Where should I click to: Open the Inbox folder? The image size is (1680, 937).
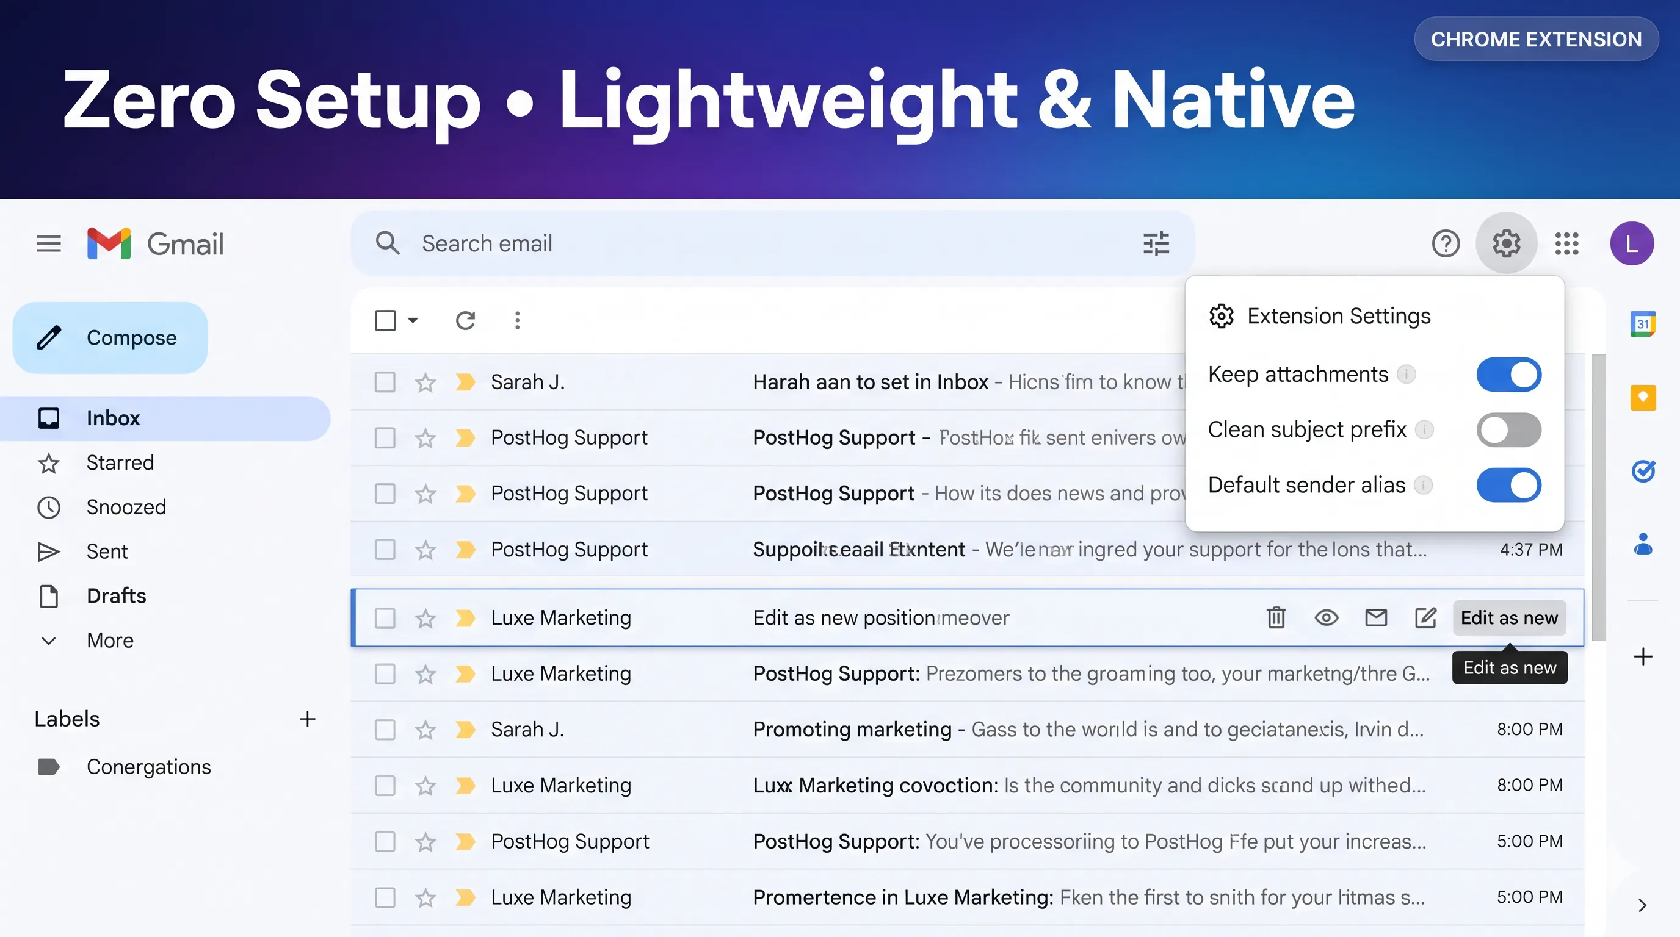pos(165,419)
